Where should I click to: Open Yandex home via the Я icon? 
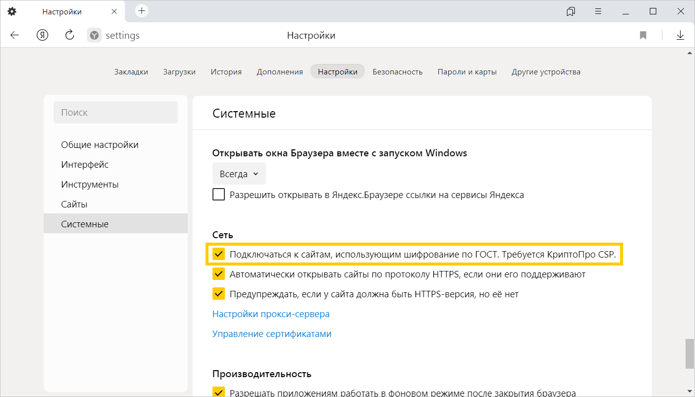[x=42, y=35]
